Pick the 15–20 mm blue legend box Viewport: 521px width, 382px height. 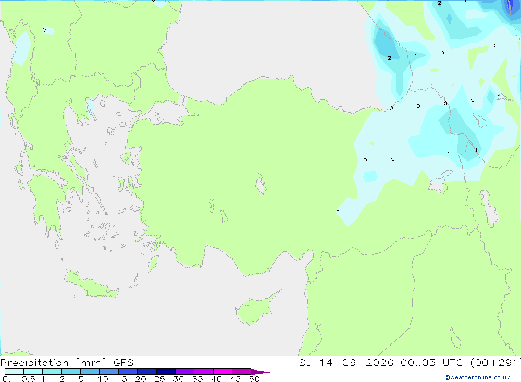[128, 372]
